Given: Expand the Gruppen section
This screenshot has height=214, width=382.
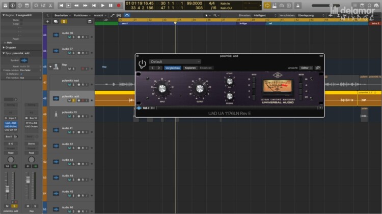Looking at the screenshot, I should coord(4,48).
